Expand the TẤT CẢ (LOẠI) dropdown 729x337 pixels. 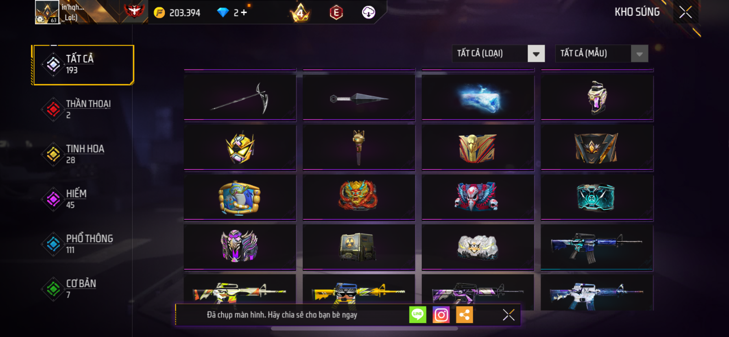(x=498, y=53)
